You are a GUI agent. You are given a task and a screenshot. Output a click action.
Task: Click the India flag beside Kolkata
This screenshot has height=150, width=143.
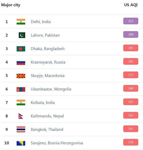(21, 102)
